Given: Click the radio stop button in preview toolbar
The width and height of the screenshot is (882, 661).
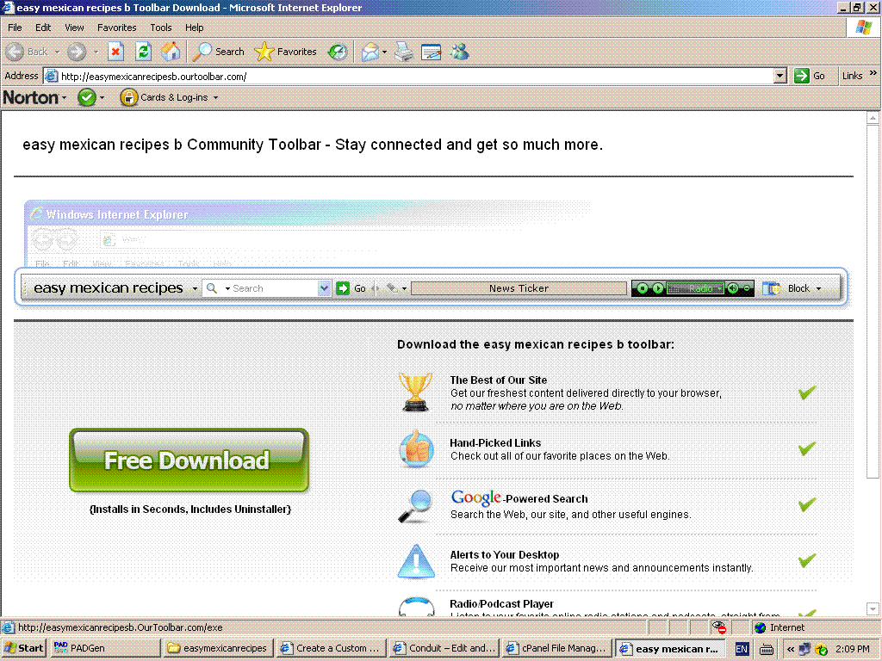Looking at the screenshot, I should [643, 288].
